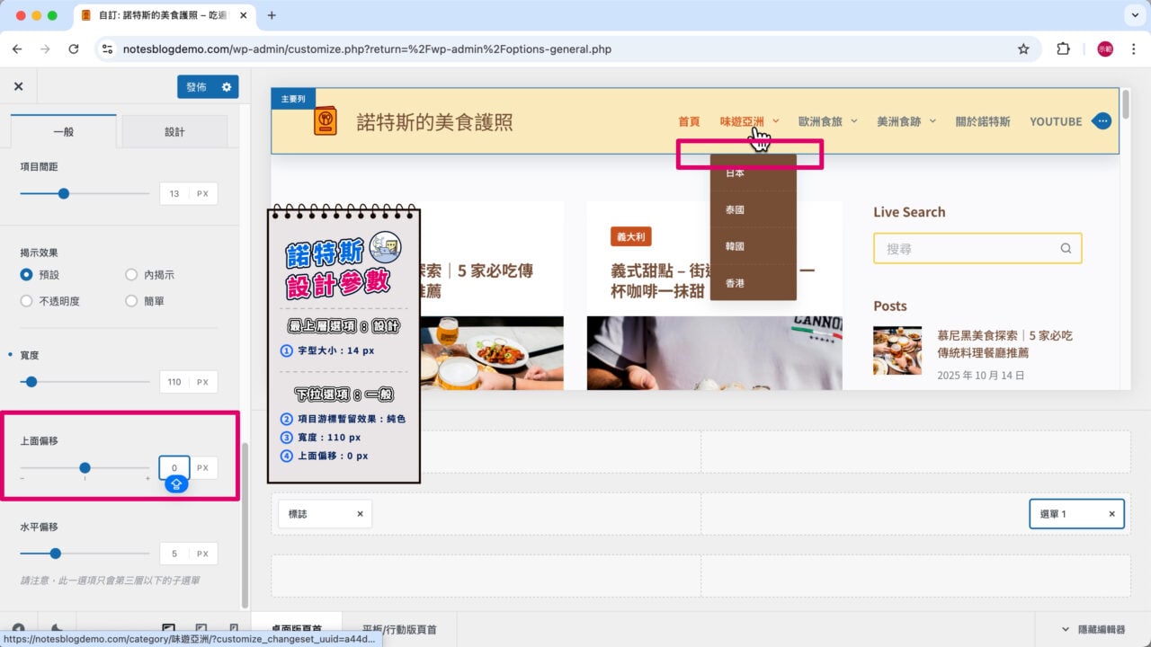This screenshot has width=1151, height=647.
Task: Expand the 歐洲食旅 menu dropdown arrow
Action: pyautogui.click(x=854, y=121)
